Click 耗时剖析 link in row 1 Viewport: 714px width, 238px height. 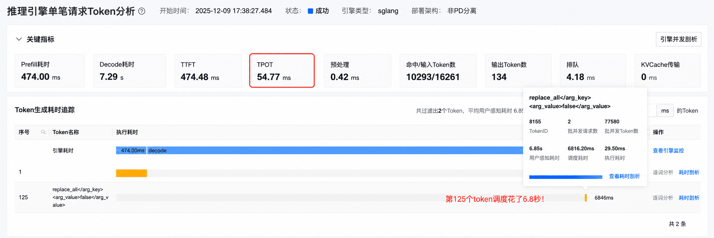point(689,172)
